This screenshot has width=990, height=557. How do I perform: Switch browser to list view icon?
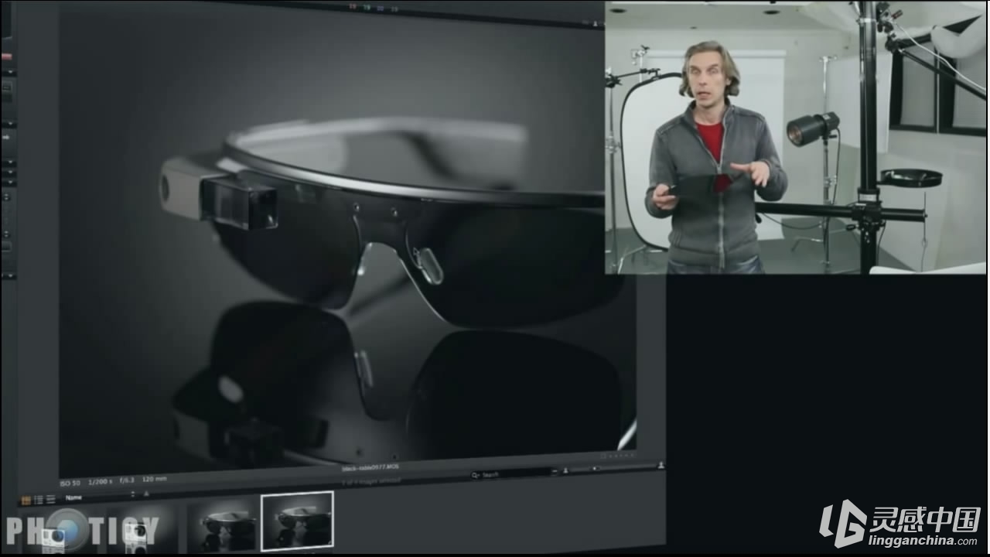(x=38, y=500)
